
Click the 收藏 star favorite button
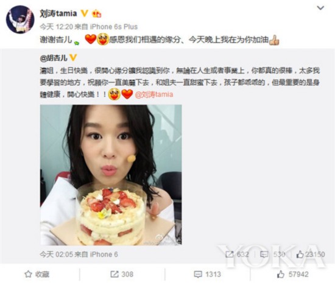coord(37,274)
